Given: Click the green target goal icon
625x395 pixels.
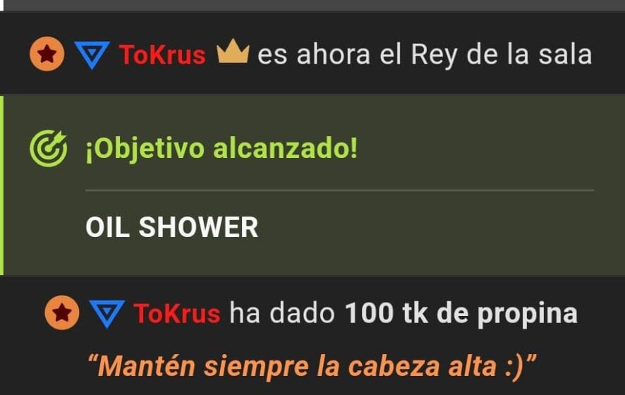Looking at the screenshot, I should [x=49, y=148].
